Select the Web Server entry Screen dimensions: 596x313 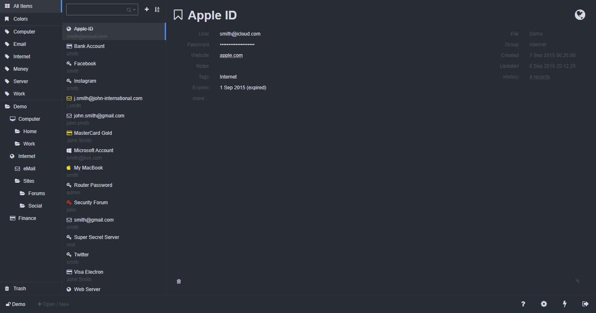[x=114, y=289]
